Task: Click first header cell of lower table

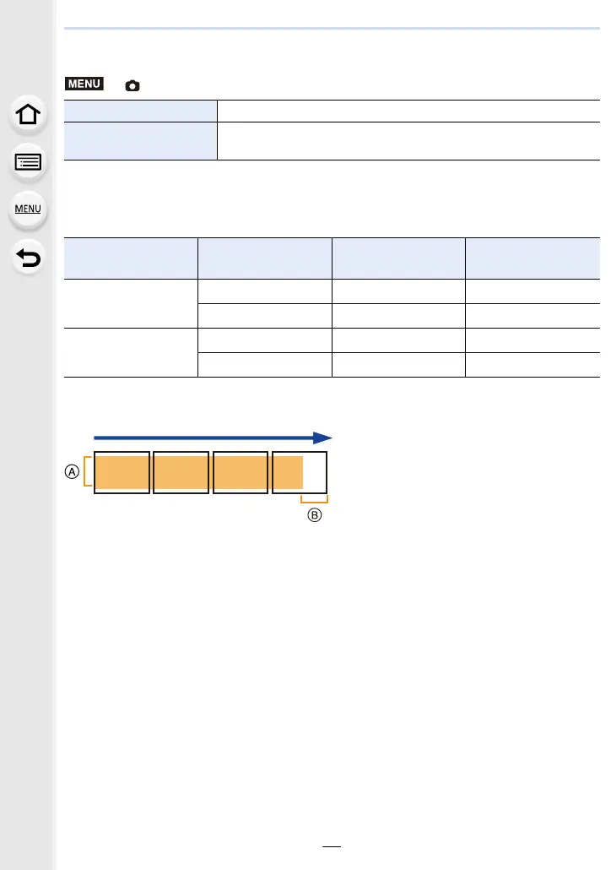Action: tap(130, 258)
